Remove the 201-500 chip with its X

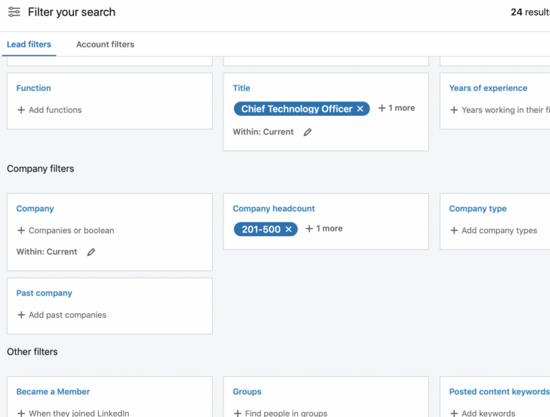click(x=289, y=230)
